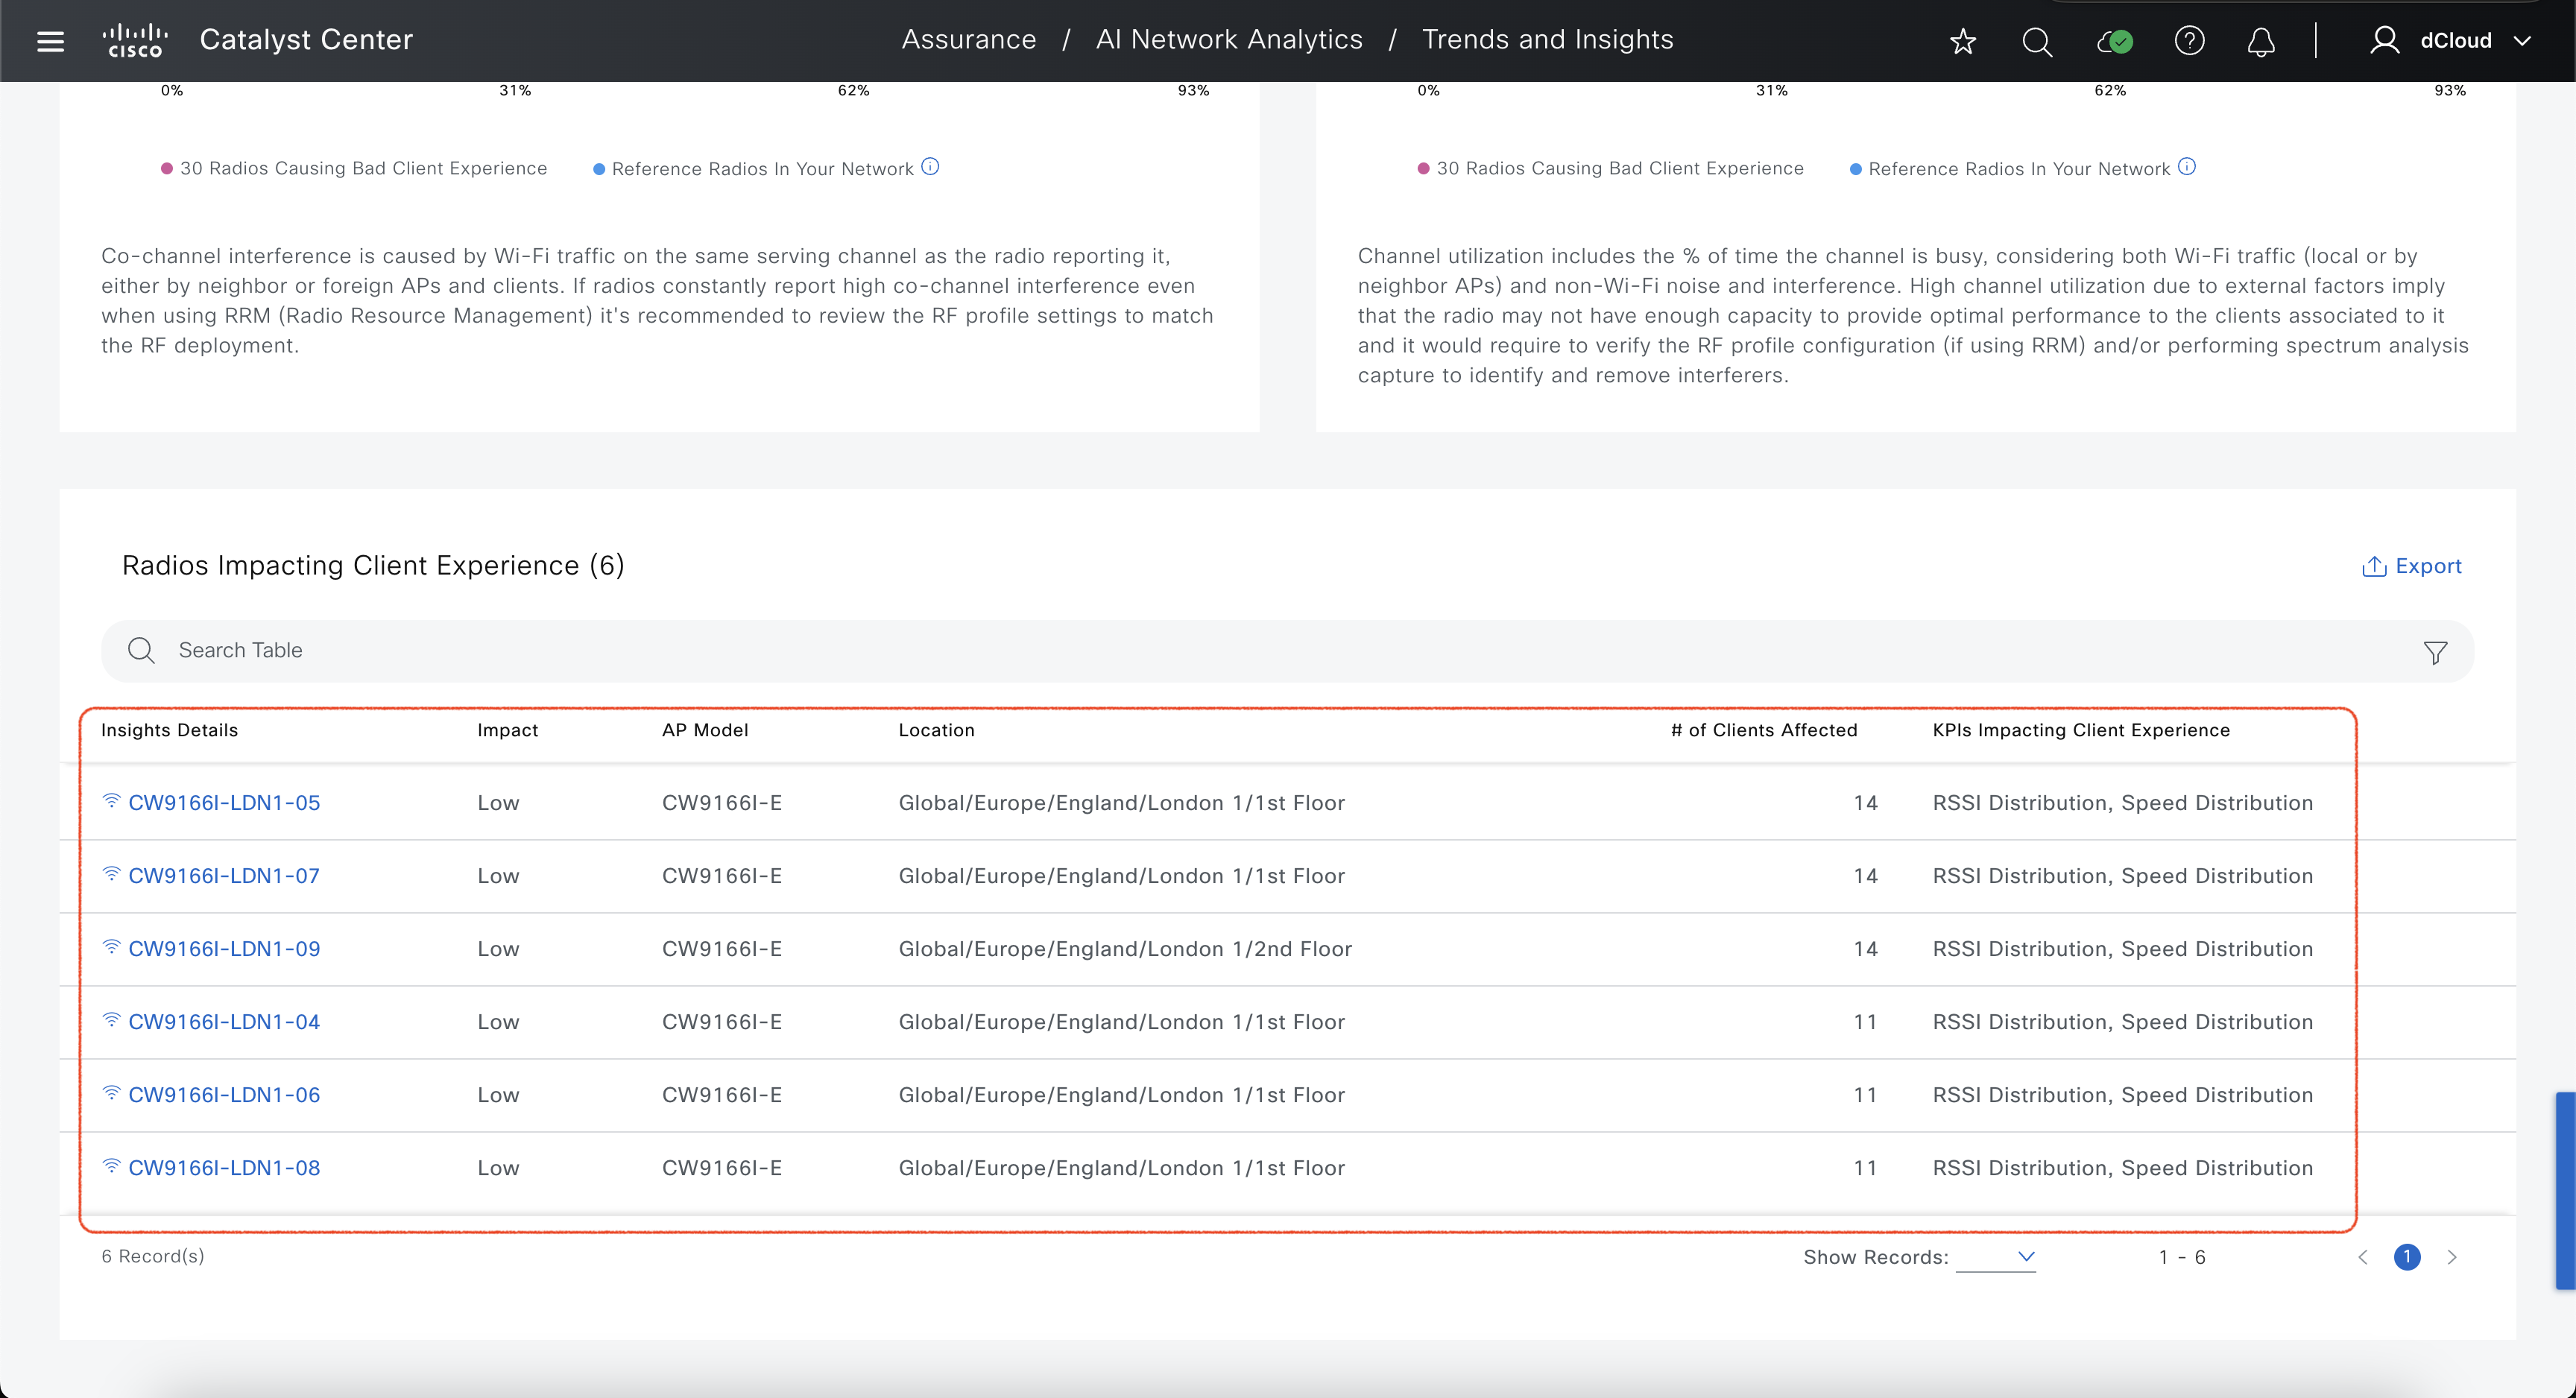Click the blue vertical scrollbar thumb
2576x1398 pixels.
click(x=2565, y=1190)
